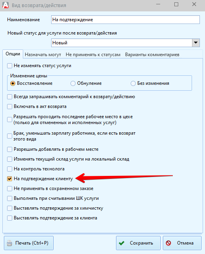The height and width of the screenshot is (254, 205).
Task: Enable Не изменять статус услуги
Action: (9, 66)
